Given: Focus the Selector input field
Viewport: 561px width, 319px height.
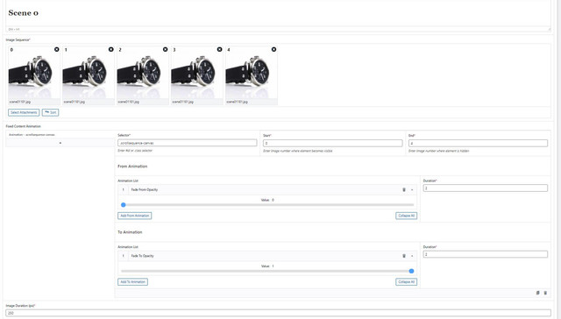Looking at the screenshot, I should (x=187, y=143).
